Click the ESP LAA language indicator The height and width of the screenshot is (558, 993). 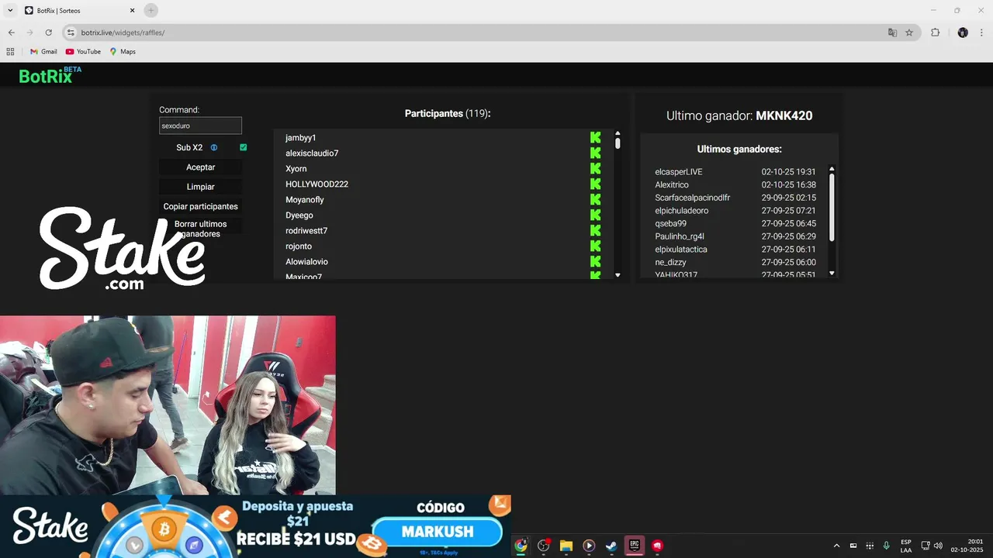pyautogui.click(x=906, y=546)
